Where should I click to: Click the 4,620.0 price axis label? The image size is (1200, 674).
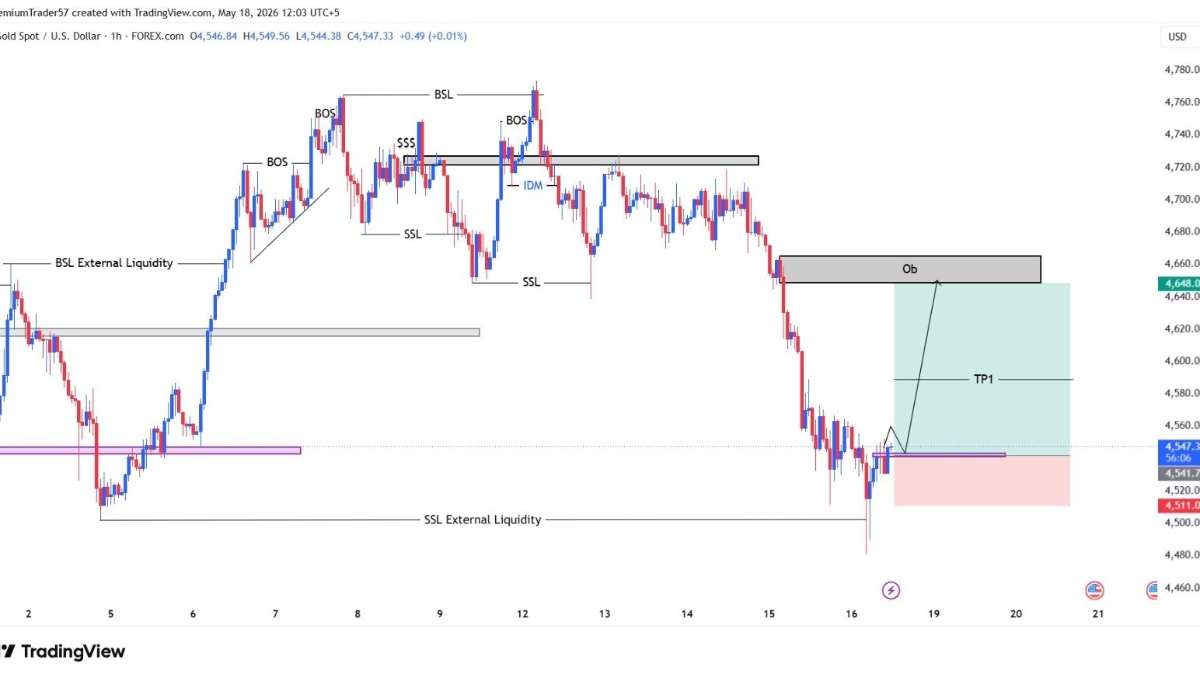coord(1181,328)
